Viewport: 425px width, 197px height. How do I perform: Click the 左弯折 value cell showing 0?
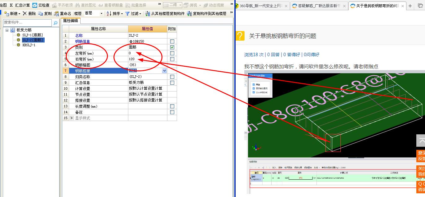point(148,53)
